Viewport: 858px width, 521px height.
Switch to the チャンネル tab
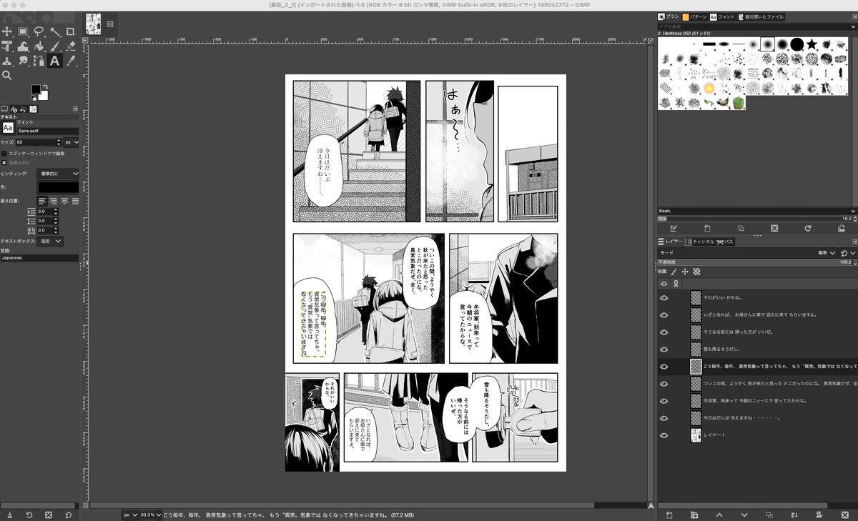[701, 242]
